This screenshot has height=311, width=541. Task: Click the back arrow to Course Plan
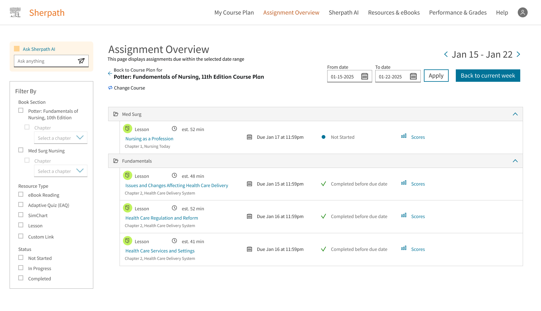[110, 73]
